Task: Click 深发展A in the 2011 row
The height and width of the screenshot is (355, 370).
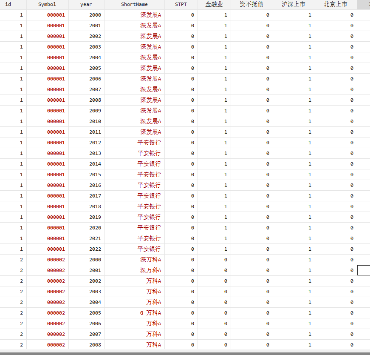Action: tap(150, 132)
